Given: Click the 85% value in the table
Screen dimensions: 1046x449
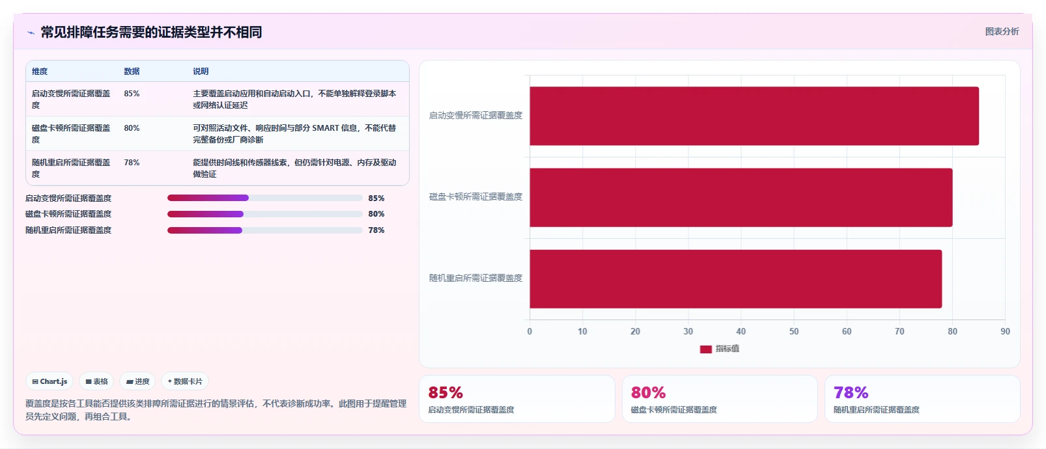Looking at the screenshot, I should pos(132,94).
